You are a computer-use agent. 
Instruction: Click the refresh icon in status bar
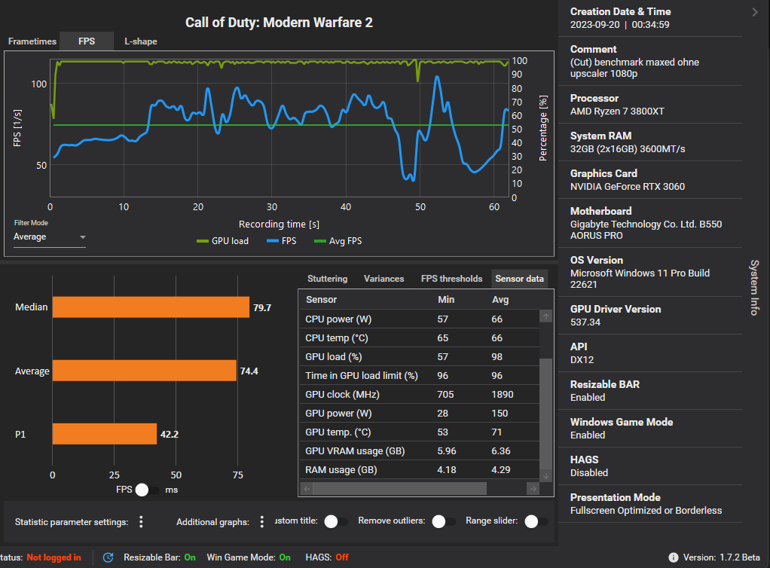pyautogui.click(x=108, y=557)
